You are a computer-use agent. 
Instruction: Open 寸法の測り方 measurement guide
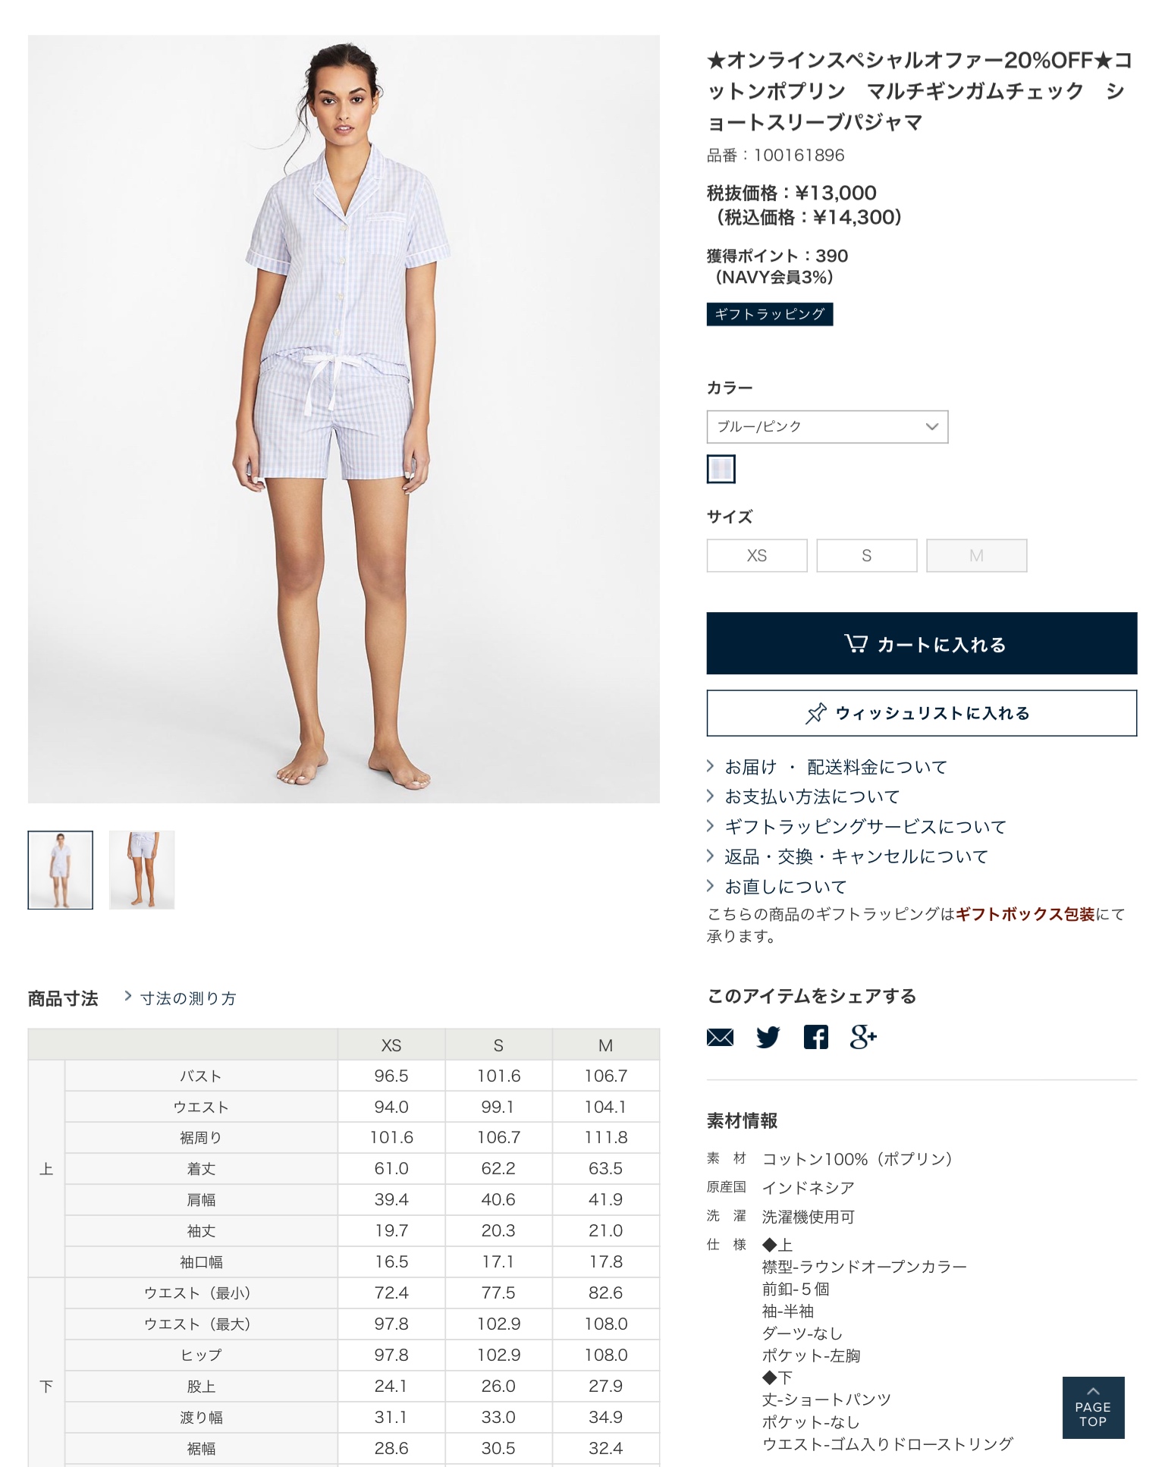[188, 998]
